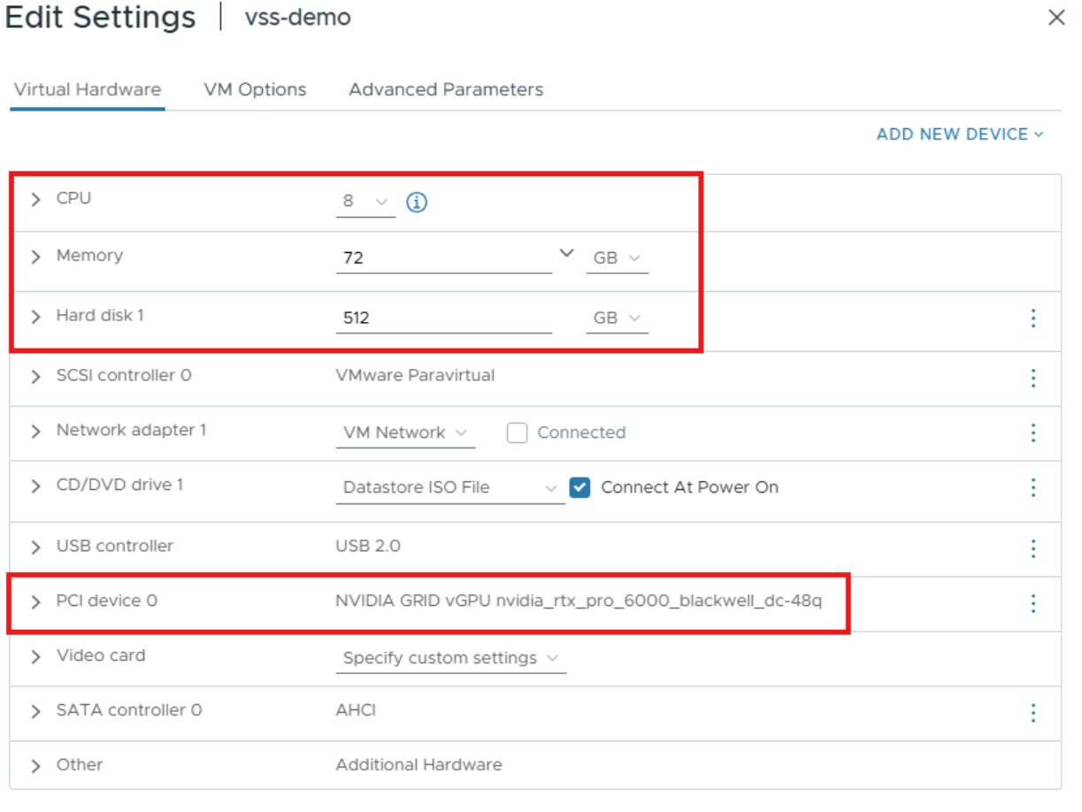1082x812 pixels.
Task: Open PCI device 0 actions menu
Action: (1032, 603)
